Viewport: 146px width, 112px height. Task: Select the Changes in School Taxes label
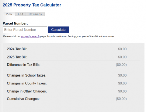pos(26,75)
